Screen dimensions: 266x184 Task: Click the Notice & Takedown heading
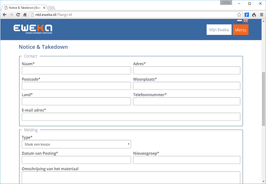[x=43, y=47]
